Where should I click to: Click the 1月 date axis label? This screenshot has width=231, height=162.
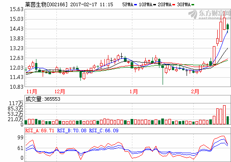(134, 91)
